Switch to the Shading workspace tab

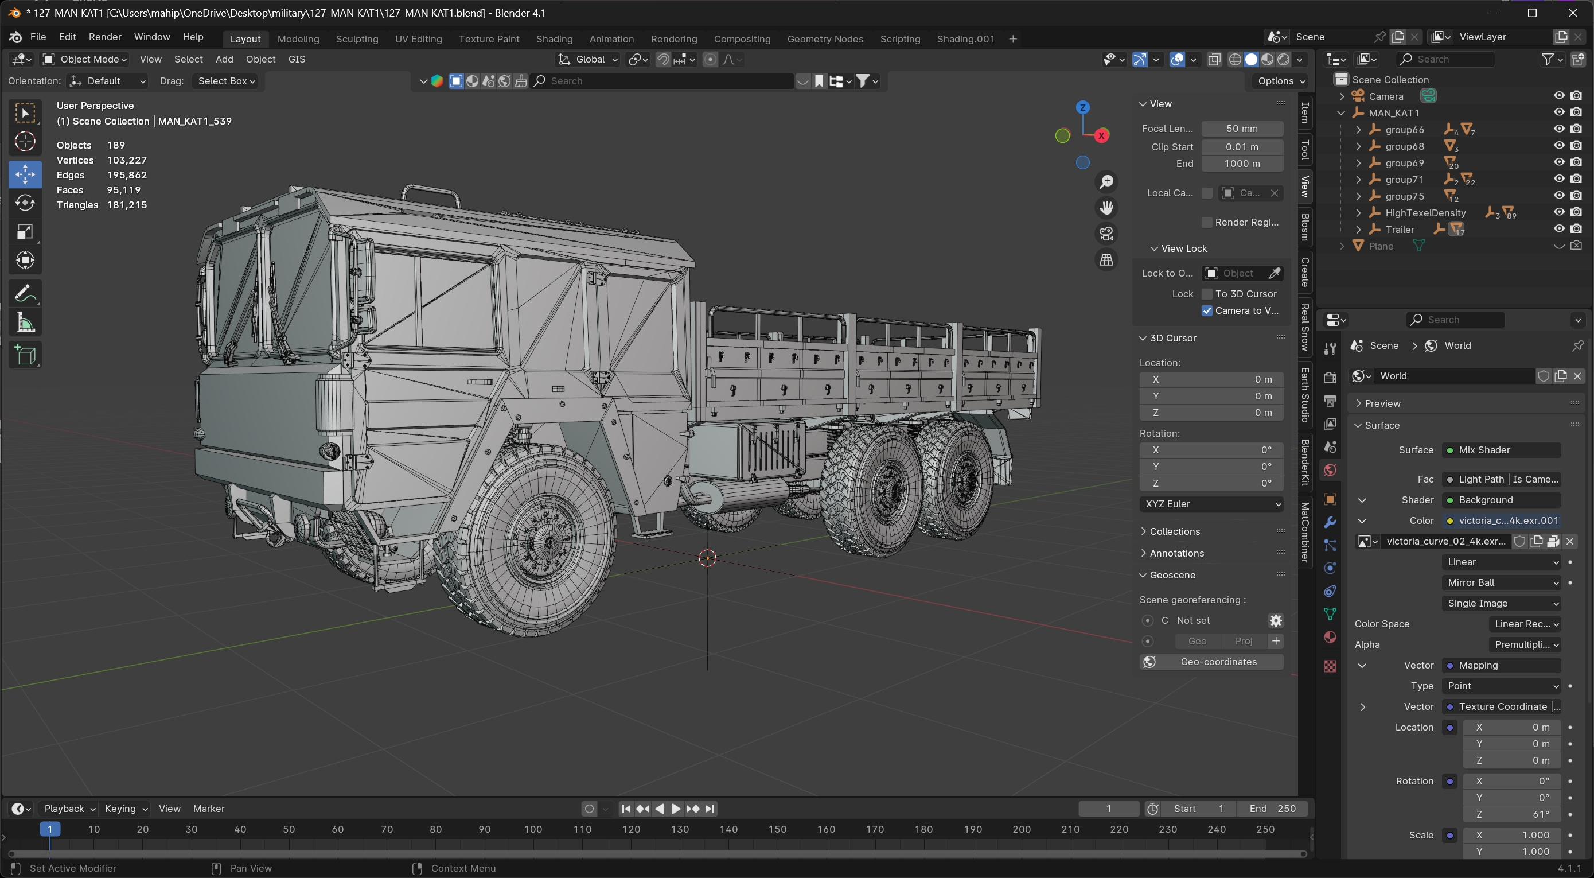click(x=554, y=39)
